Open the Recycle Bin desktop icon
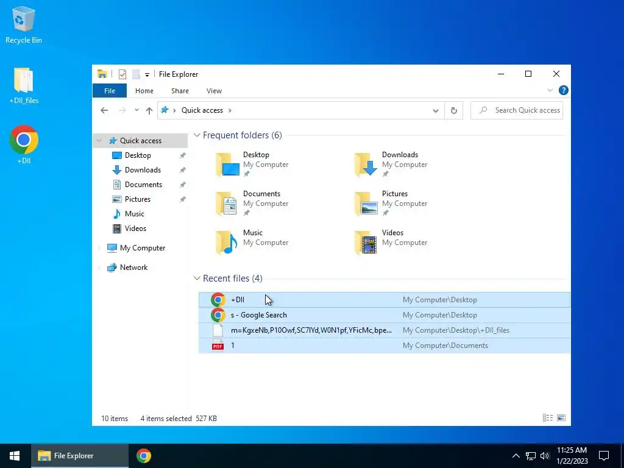The image size is (624, 468). [24, 25]
